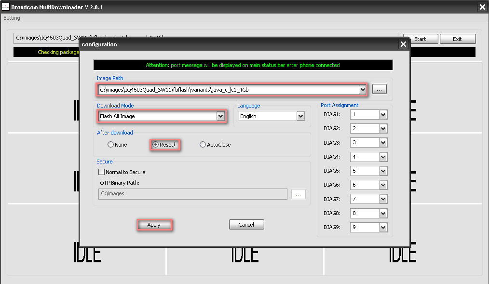Click the Port Assignment group label
The width and height of the screenshot is (489, 284).
pos(340,106)
